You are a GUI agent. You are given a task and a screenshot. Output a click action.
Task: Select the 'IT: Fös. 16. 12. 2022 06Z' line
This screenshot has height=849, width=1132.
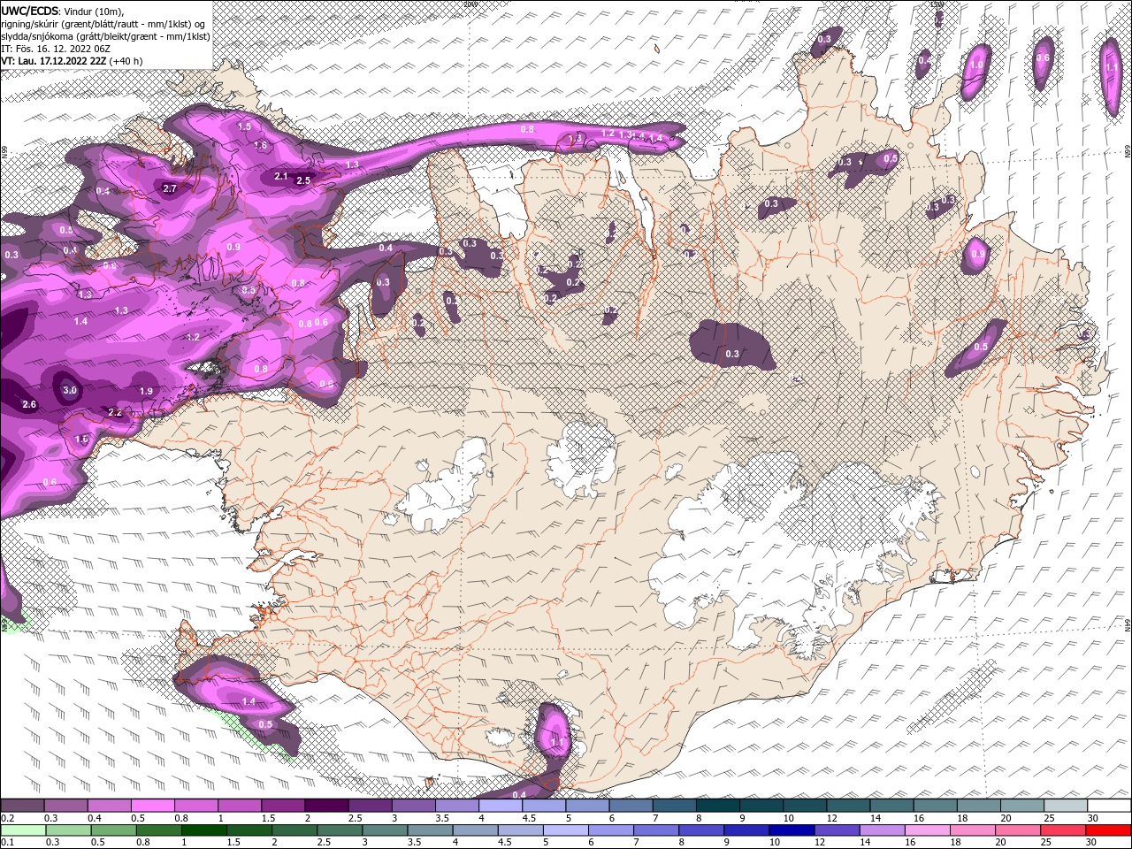click(x=55, y=49)
